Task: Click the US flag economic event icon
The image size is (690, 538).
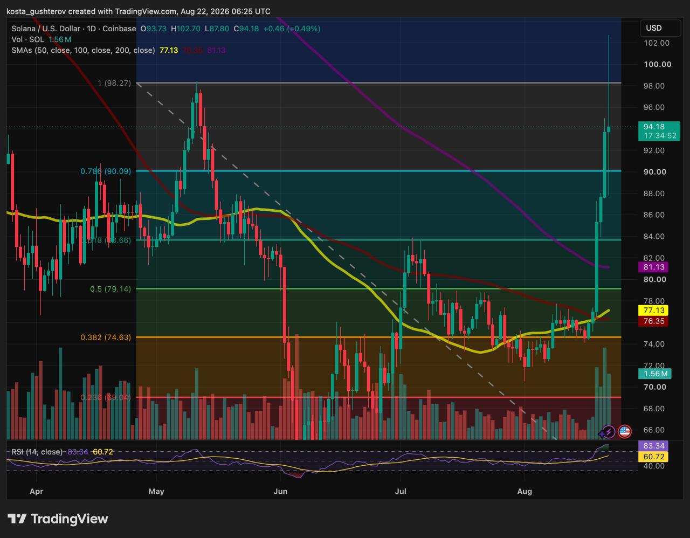Action: (624, 431)
